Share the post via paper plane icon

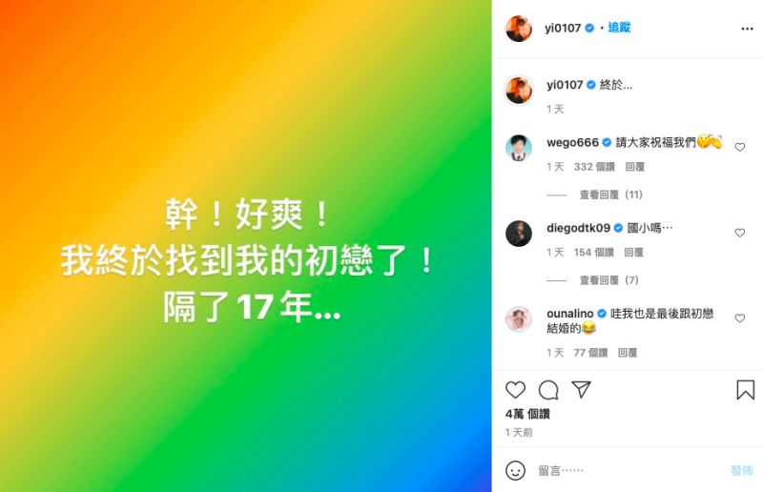(x=581, y=389)
